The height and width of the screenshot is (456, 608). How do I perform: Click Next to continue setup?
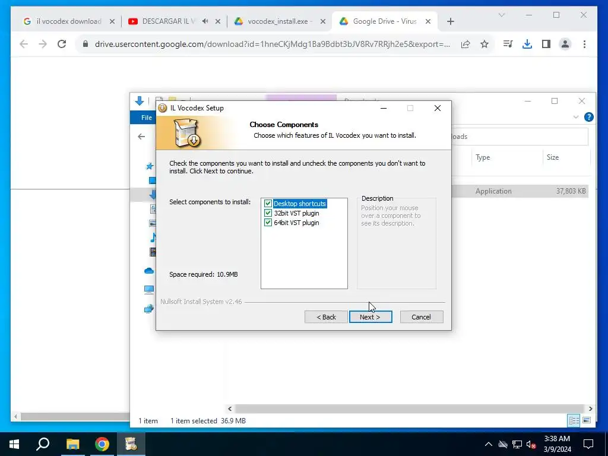pos(370,317)
